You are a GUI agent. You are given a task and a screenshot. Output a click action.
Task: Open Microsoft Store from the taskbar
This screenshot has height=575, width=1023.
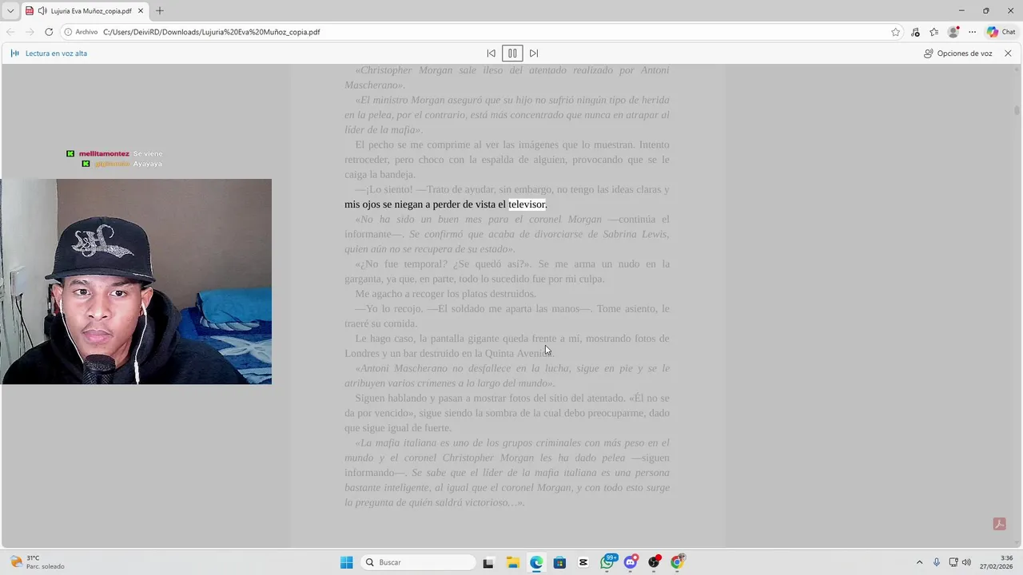(559, 562)
